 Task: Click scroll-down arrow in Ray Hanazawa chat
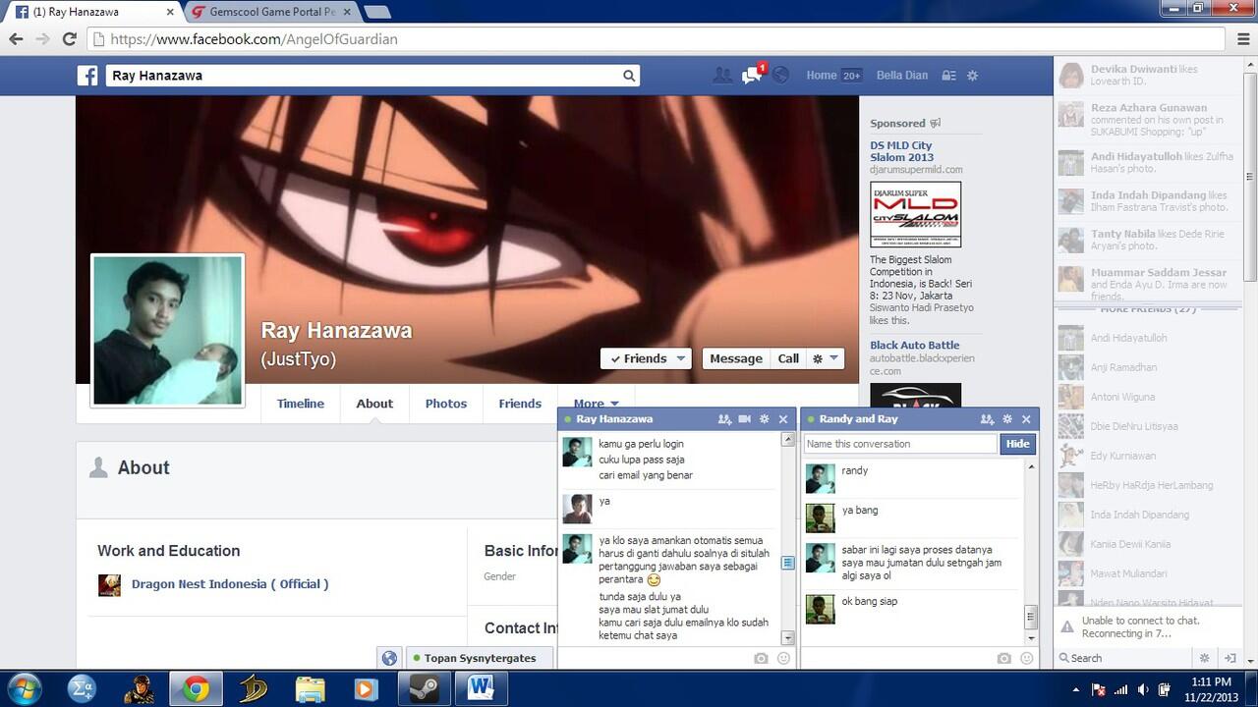787,637
